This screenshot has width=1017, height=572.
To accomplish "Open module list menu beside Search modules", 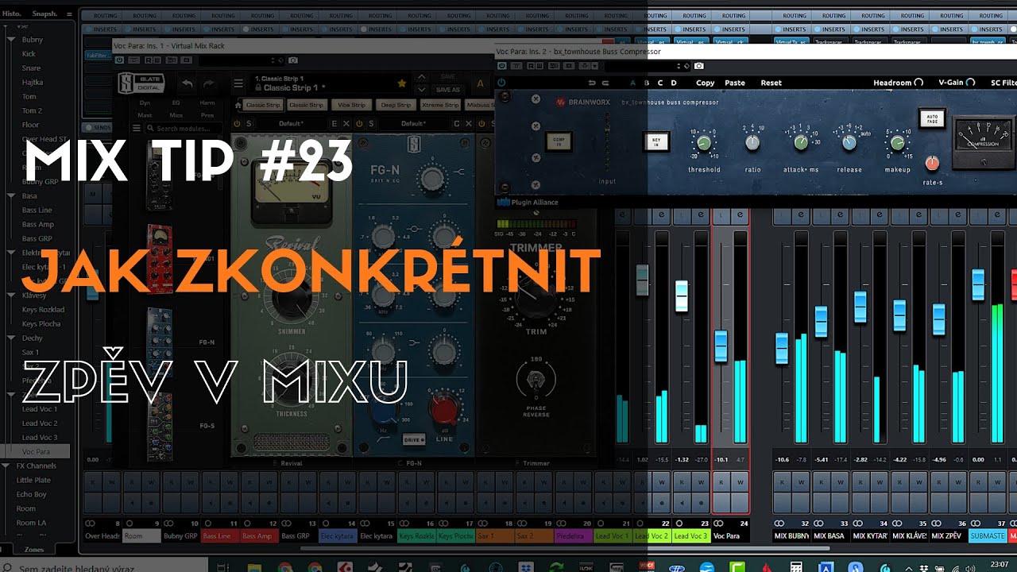I will pyautogui.click(x=136, y=128).
